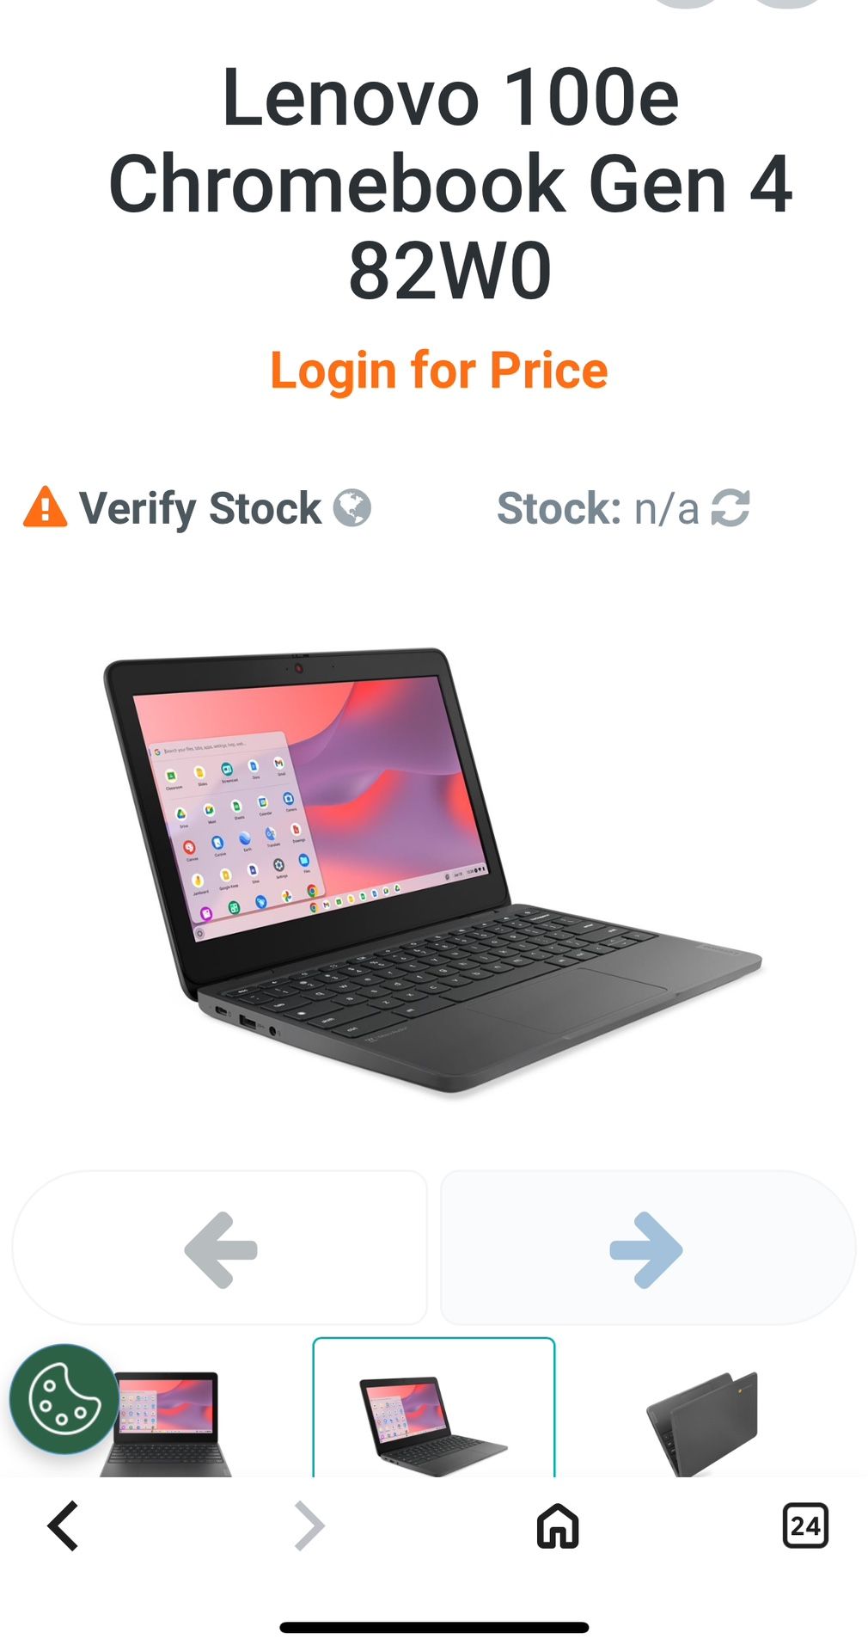The image size is (868, 1651).
Task: Tap the stock refresh icon
Action: pos(730,507)
